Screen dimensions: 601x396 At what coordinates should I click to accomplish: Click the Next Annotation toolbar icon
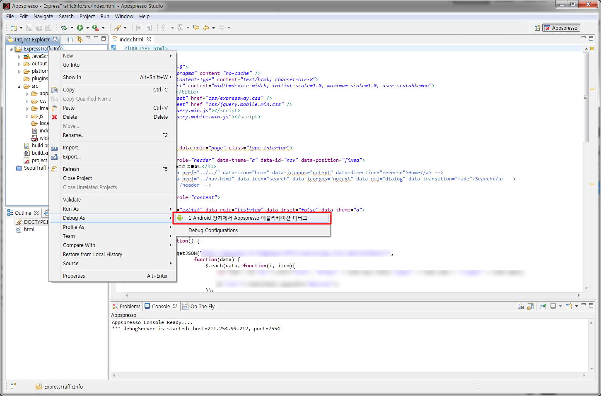pos(164,28)
